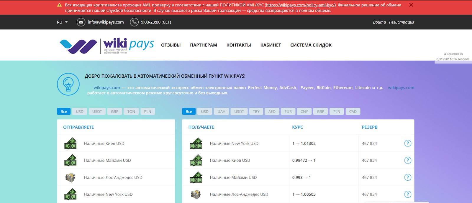This screenshot has width=472, height=203.
Task: Click the rate 0.98472 → 1
Action: coord(304,160)
